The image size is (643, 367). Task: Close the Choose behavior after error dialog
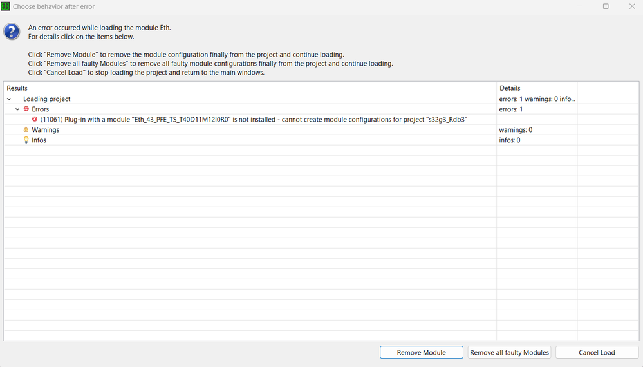pos(631,6)
